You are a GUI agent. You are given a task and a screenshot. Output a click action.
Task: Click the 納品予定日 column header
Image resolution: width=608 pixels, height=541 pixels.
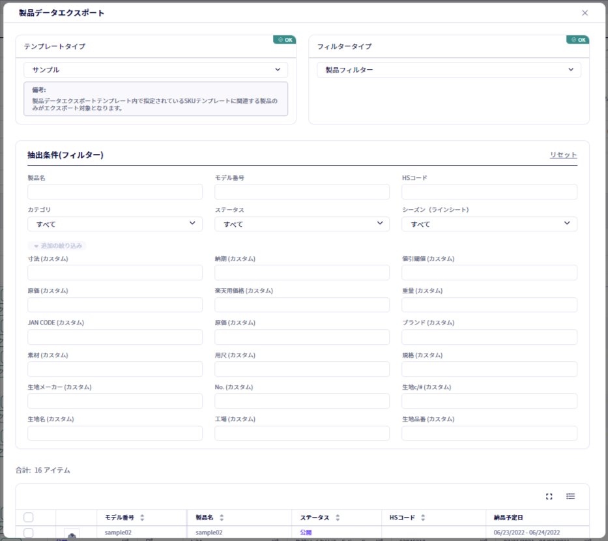(x=508, y=518)
